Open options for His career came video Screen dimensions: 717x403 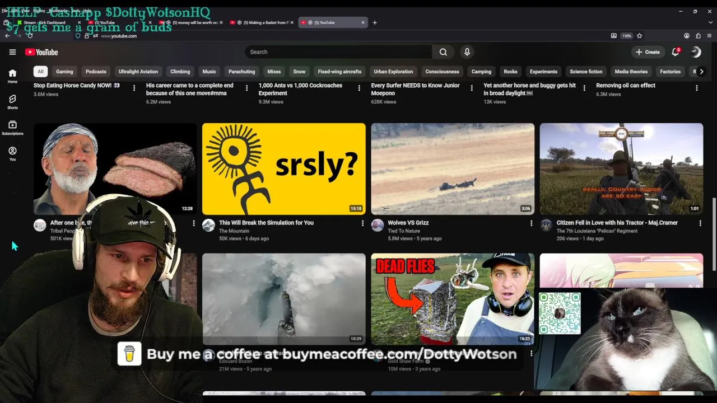[x=246, y=88]
